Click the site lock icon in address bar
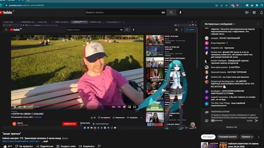 click(x=6, y=5)
